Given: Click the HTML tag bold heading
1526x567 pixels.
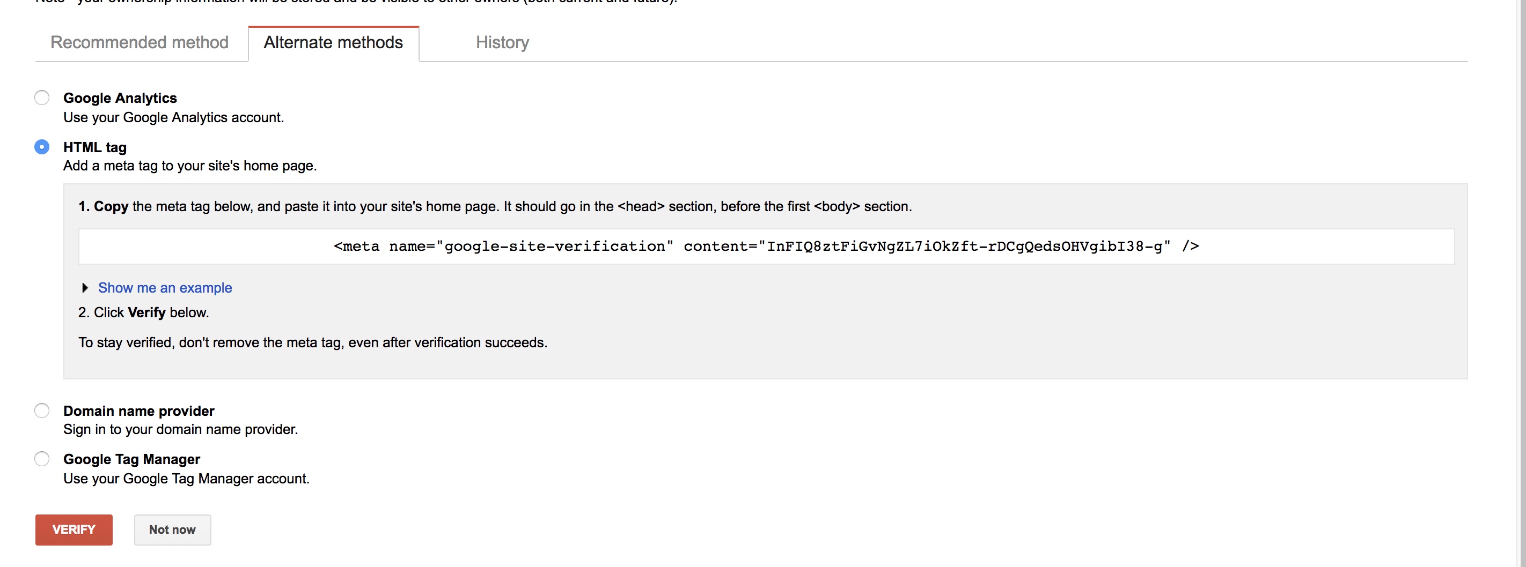Looking at the screenshot, I should tap(95, 147).
